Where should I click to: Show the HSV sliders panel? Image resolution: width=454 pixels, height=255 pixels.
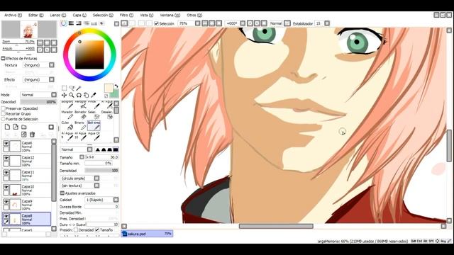coord(79,23)
